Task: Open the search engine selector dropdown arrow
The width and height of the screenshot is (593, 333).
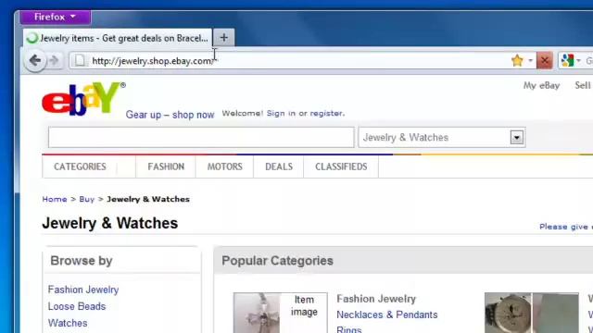Action: [578, 60]
